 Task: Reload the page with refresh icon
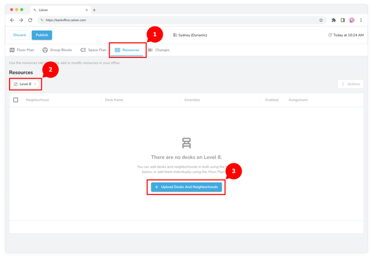click(x=30, y=20)
